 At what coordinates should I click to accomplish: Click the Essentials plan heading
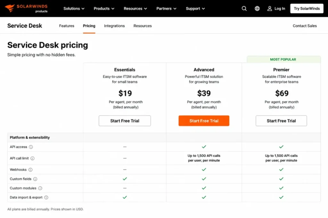coord(125,70)
